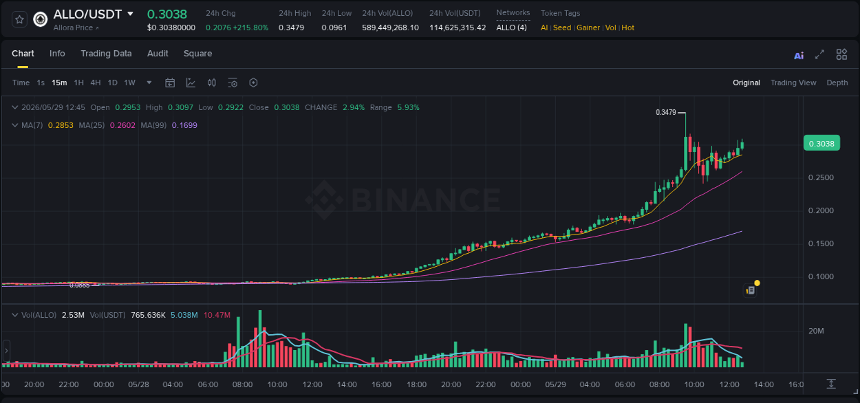Collapse the OHLC info row chevron
The width and height of the screenshot is (860, 403).
pyautogui.click(x=15, y=107)
